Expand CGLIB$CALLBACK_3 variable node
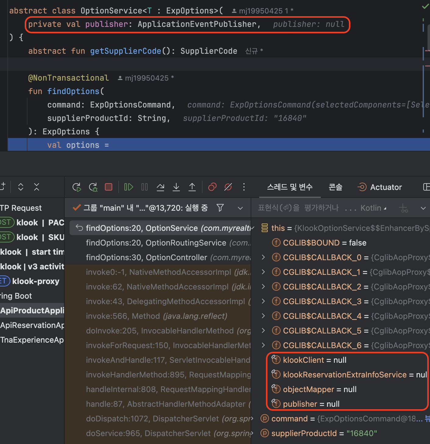The height and width of the screenshot is (444, 430). (263, 301)
